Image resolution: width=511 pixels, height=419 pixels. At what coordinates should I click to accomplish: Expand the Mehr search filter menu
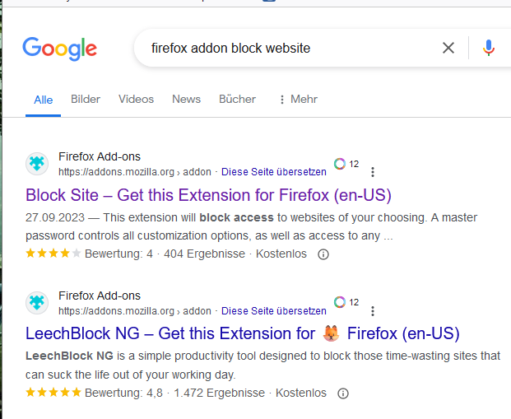(298, 100)
